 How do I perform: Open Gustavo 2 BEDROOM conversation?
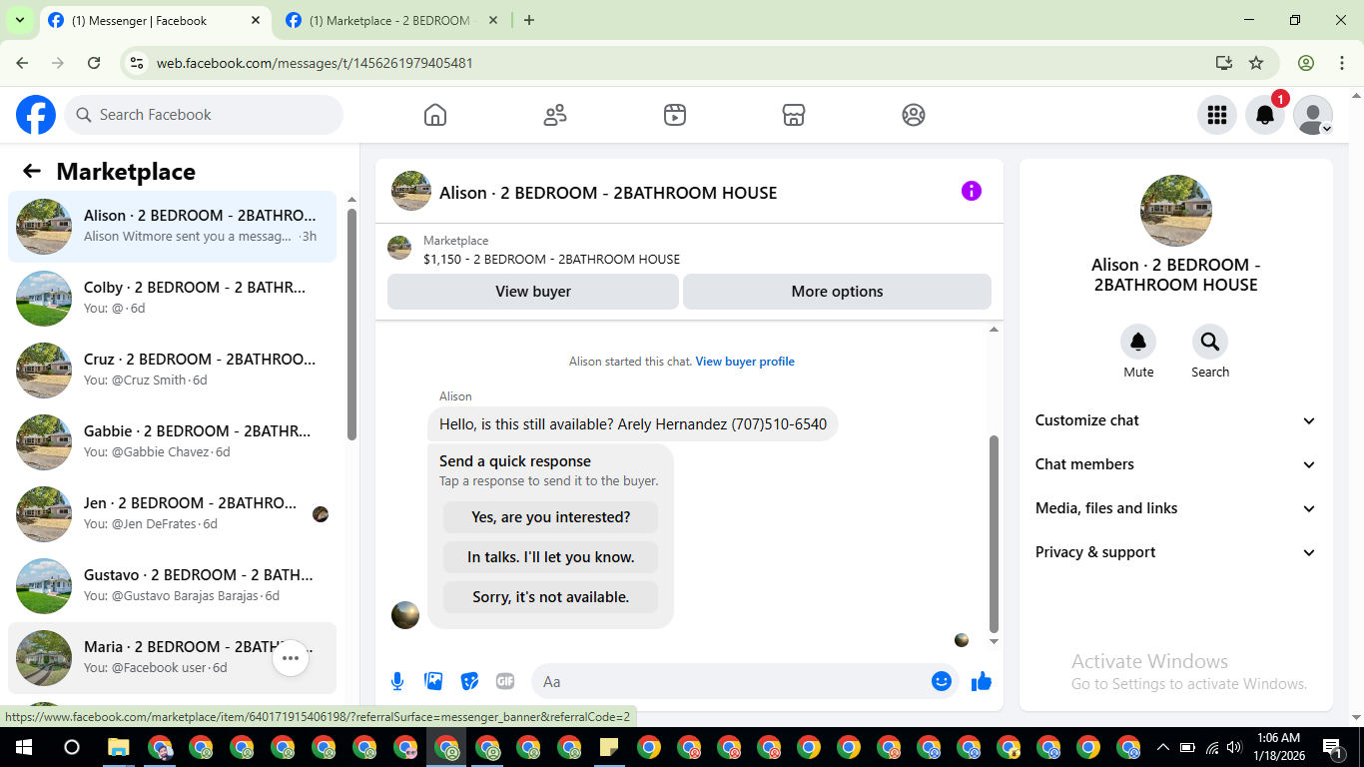172,586
